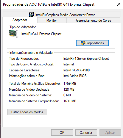Click the Intel(R) GMA 4500 string value
Viewport: 123px width, 138px height.
point(77,70)
